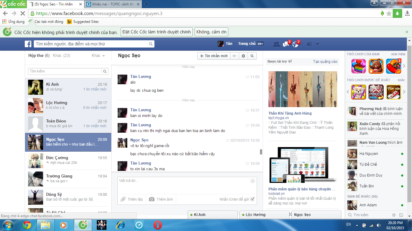The height and width of the screenshot is (231, 412).
Task: Click 'Đặt Cốc Cốc làm trình duyệt chính' button
Action: tap(157, 32)
